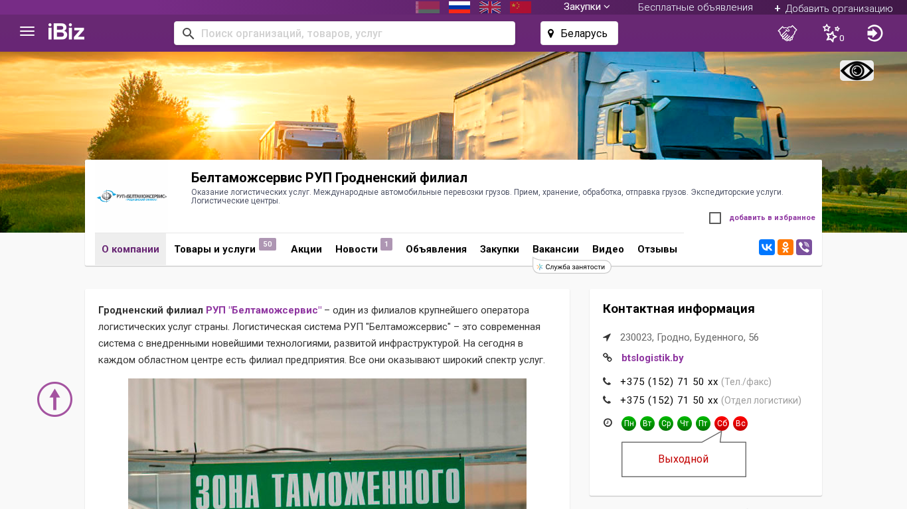Click the Служба занятости tooltip link
907x509 pixels.
point(572,266)
